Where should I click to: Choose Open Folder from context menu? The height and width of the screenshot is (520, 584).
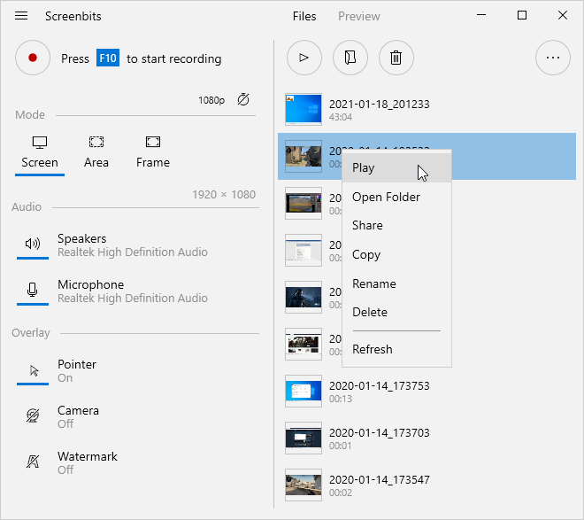396,197
